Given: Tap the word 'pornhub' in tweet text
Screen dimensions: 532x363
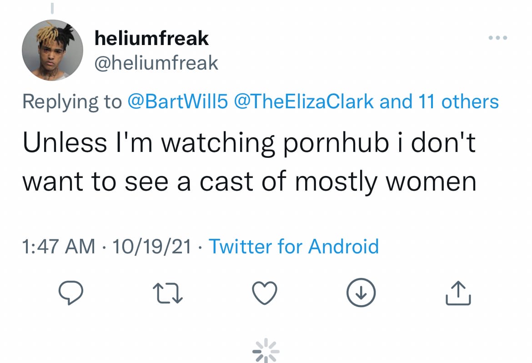Looking at the screenshot, I should pyautogui.click(x=336, y=143).
